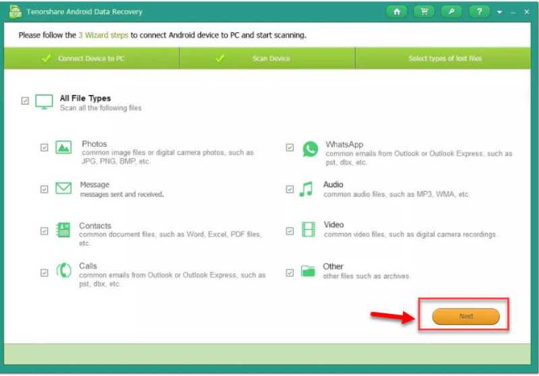
Task: Select the Select types of lost files step
Action: tap(443, 59)
